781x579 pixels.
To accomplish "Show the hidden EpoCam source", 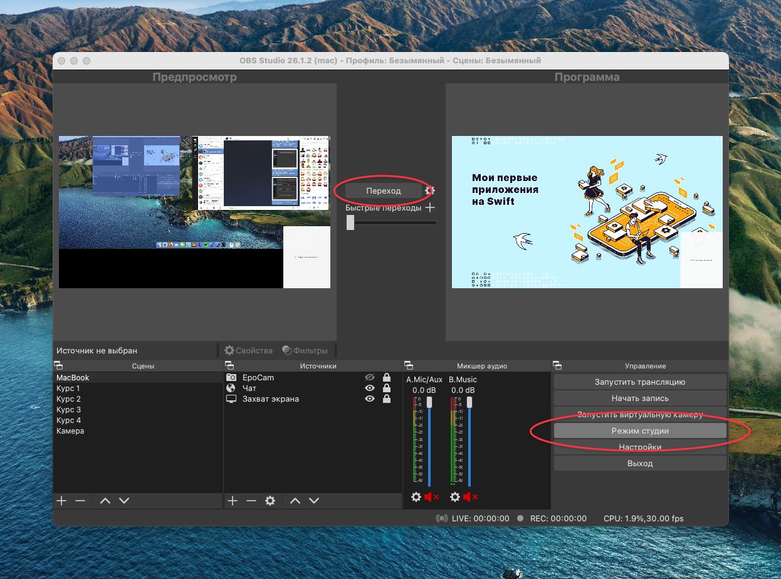I will 370,377.
